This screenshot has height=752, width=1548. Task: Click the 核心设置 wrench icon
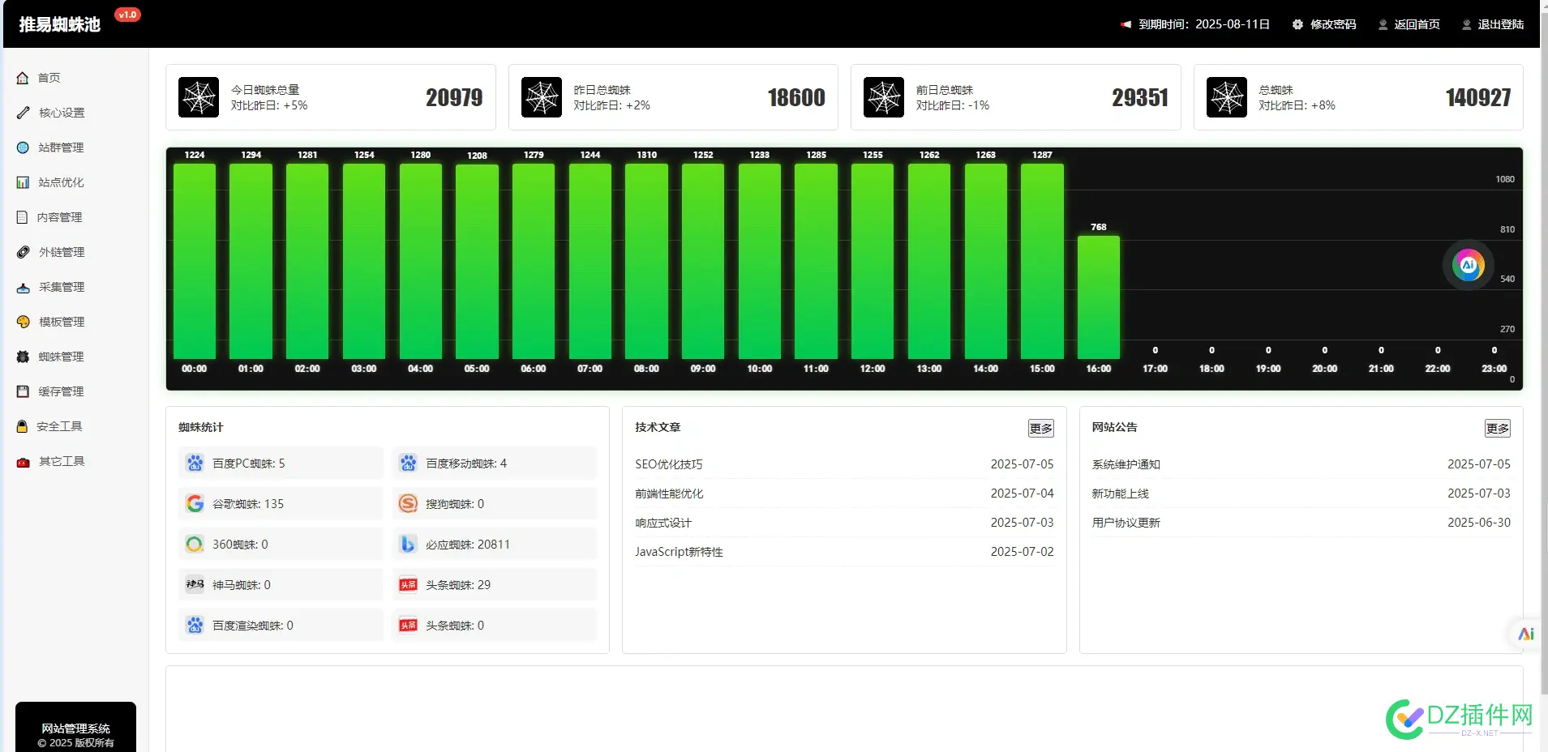pos(23,113)
